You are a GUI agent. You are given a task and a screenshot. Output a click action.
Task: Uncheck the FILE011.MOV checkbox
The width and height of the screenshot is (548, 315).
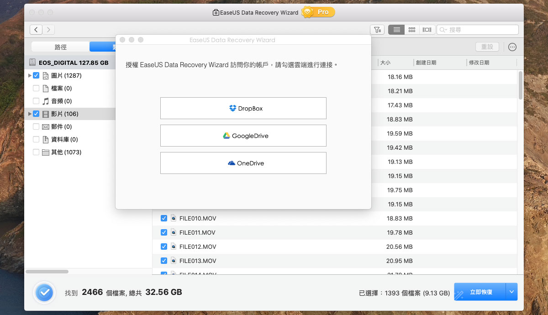click(x=164, y=232)
